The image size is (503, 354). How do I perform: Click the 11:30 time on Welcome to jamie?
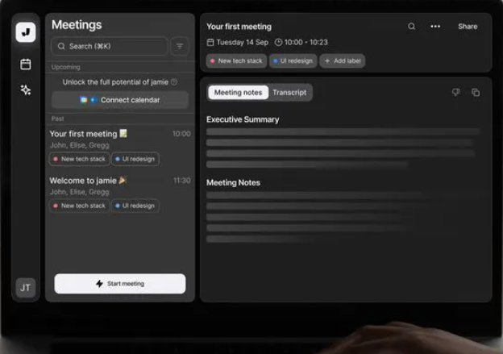click(x=182, y=181)
